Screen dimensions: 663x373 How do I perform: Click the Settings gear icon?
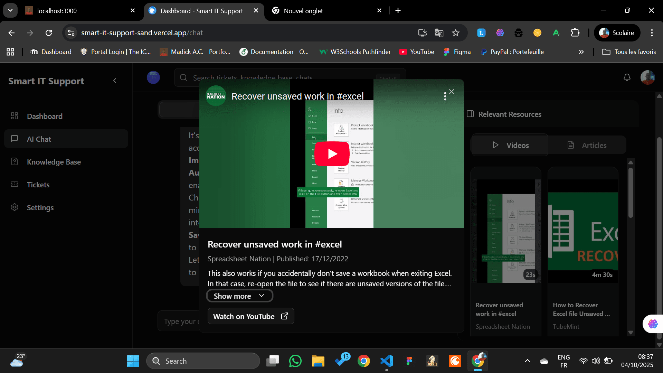click(15, 207)
